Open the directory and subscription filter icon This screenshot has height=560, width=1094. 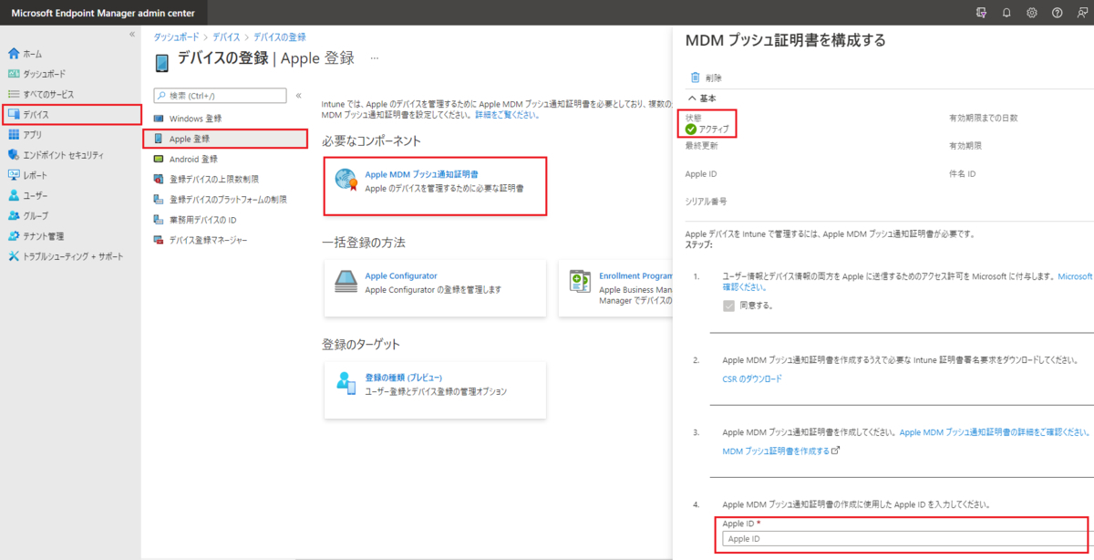(982, 13)
